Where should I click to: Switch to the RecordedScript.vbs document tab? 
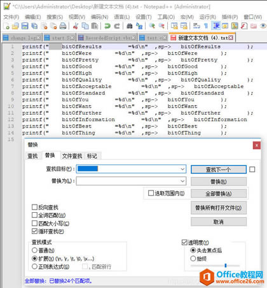tap(107, 38)
